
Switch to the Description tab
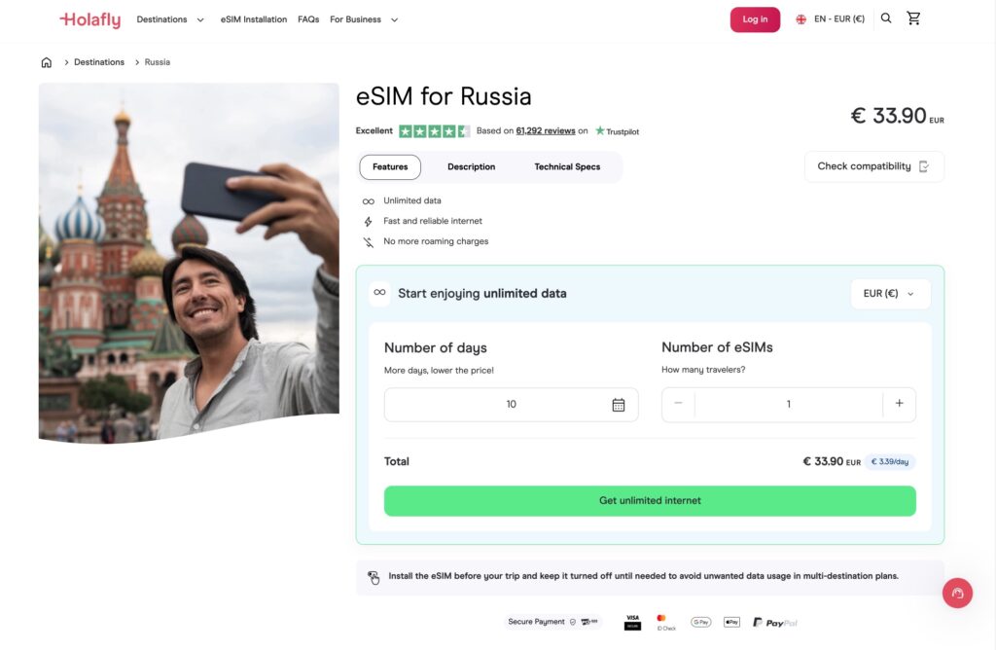click(471, 166)
